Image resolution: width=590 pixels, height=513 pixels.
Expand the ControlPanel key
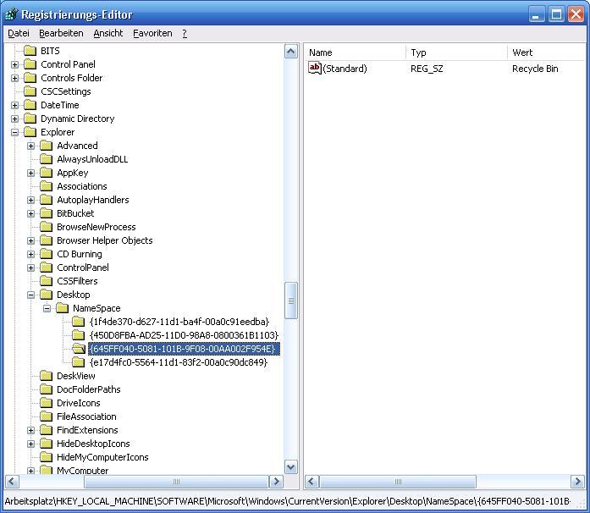tap(30, 268)
